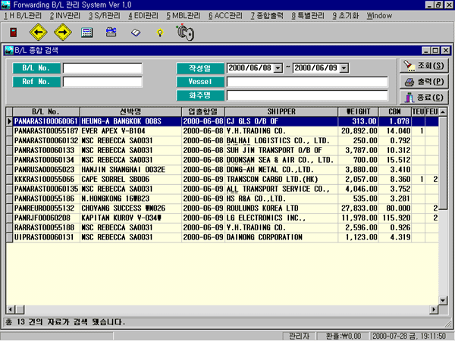Click the 출력(P) print button
The height and width of the screenshot is (341, 455).
pos(424,82)
